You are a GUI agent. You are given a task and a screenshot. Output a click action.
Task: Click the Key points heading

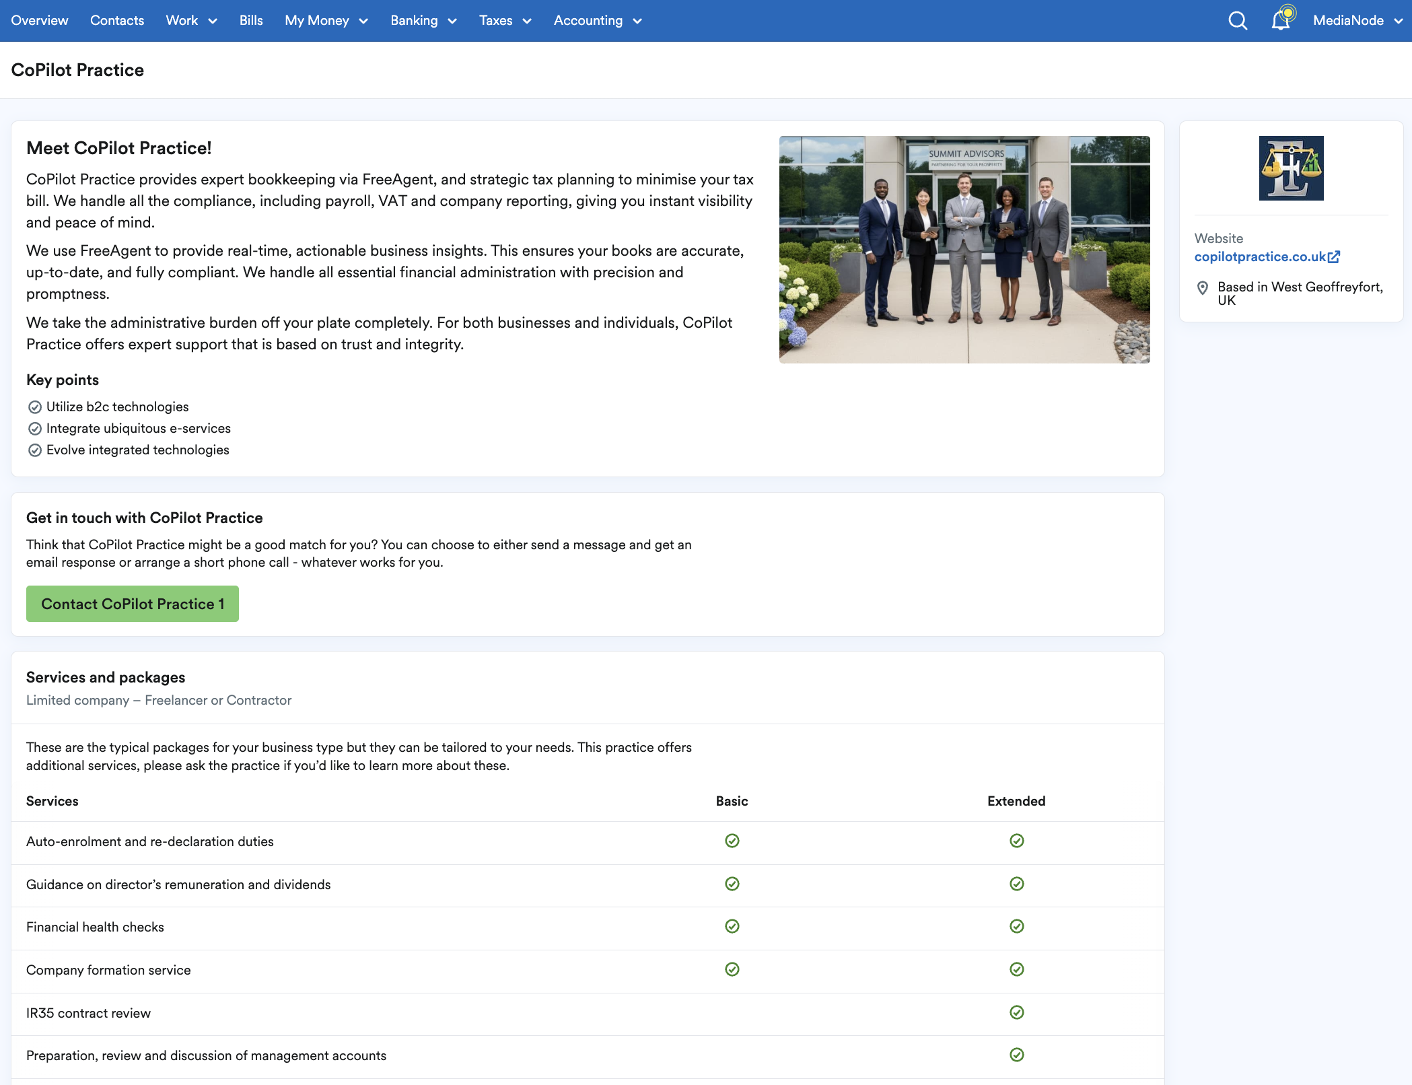[63, 380]
